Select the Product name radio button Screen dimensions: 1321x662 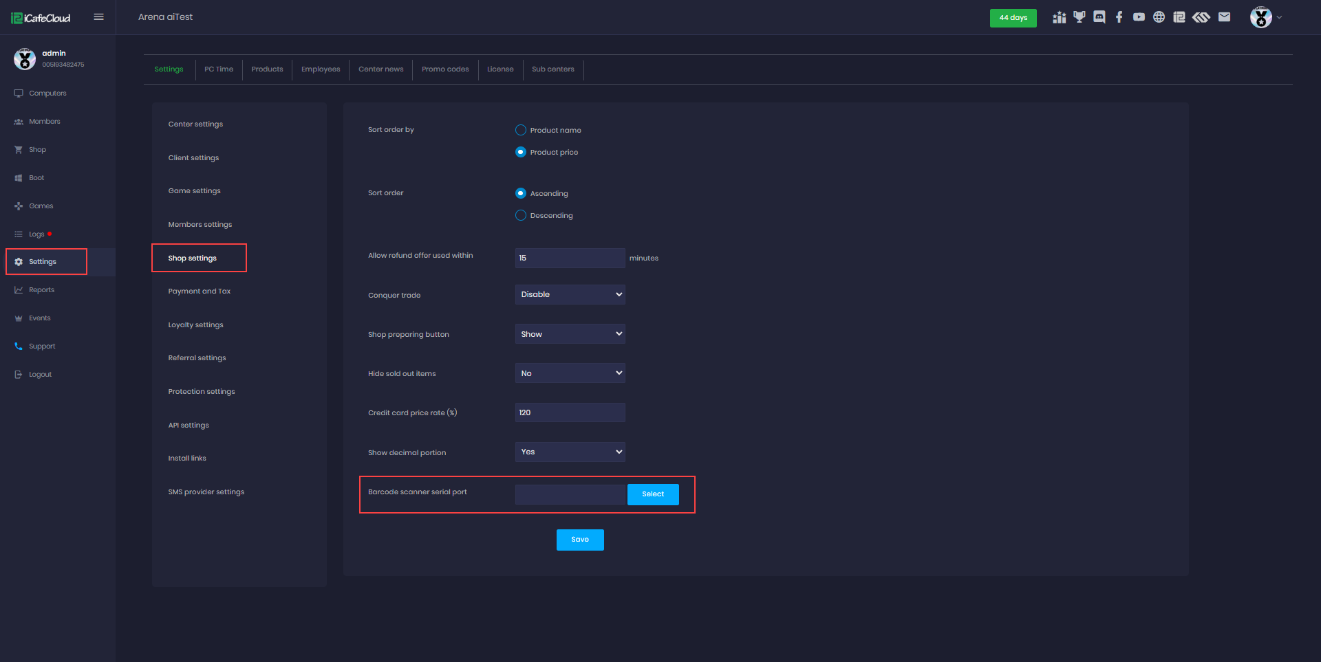tap(521, 130)
